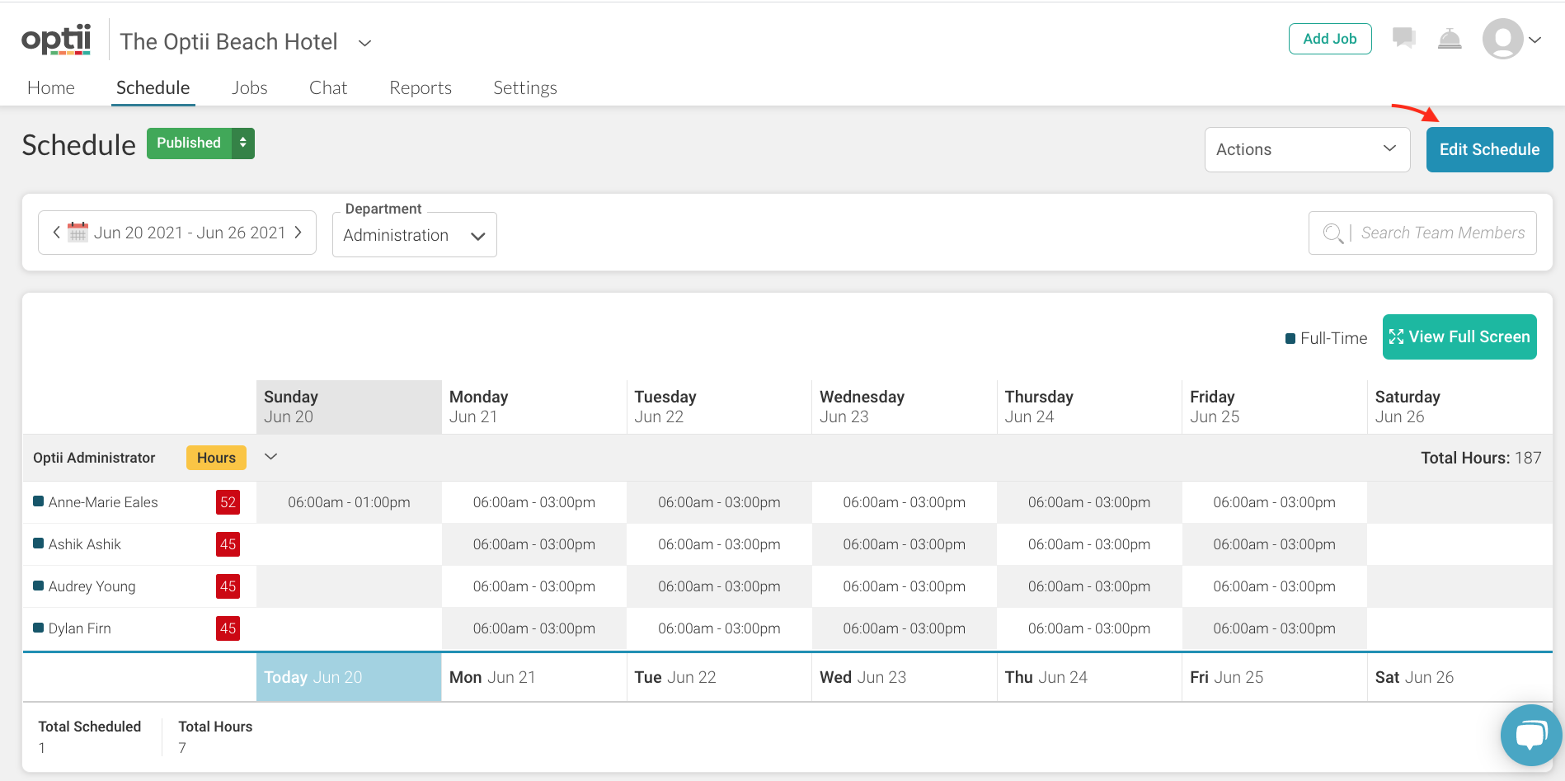Screen dimensions: 1565x781
Task: Open the Actions dropdown
Action: pos(1307,149)
